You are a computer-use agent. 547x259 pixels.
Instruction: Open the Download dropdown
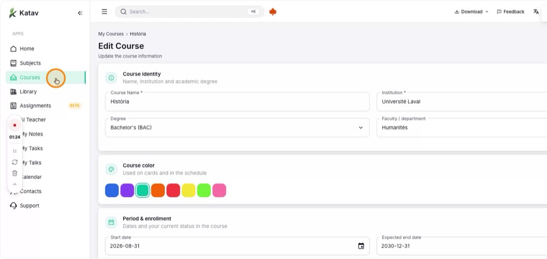point(471,12)
